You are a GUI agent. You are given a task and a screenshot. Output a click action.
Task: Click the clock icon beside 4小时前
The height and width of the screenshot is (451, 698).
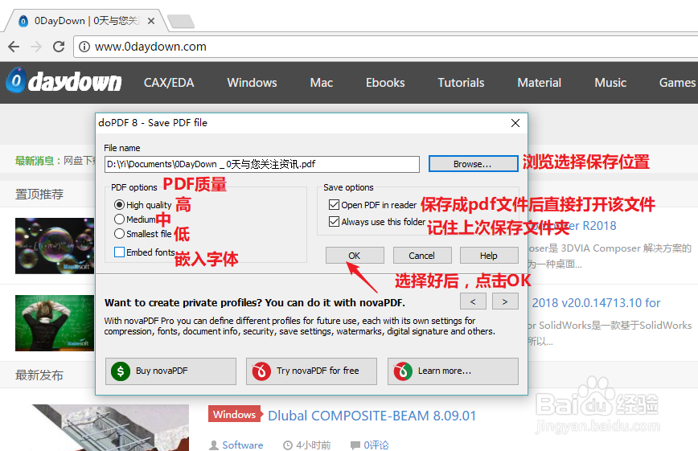tap(288, 445)
